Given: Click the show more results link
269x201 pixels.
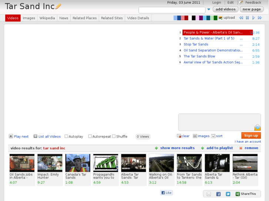Looking at the screenshot, I should click(x=177, y=148).
